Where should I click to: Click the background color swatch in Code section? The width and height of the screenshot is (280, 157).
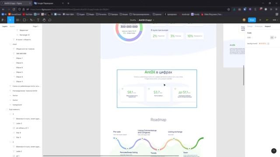(268, 44)
